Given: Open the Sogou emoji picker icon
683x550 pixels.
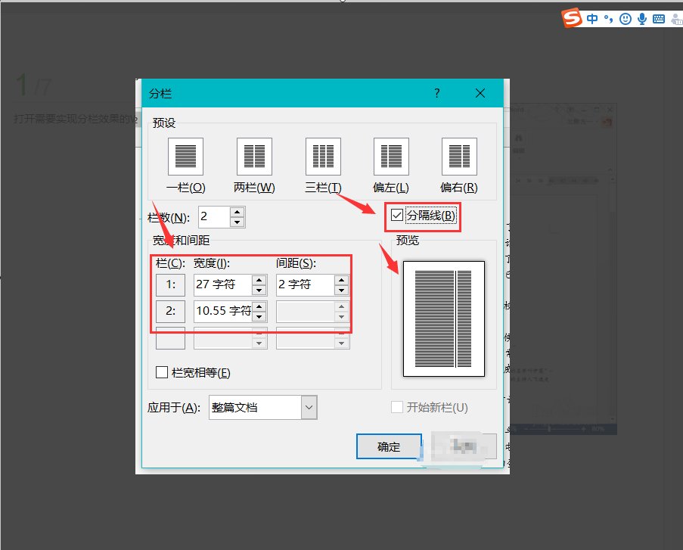Looking at the screenshot, I should [x=625, y=17].
